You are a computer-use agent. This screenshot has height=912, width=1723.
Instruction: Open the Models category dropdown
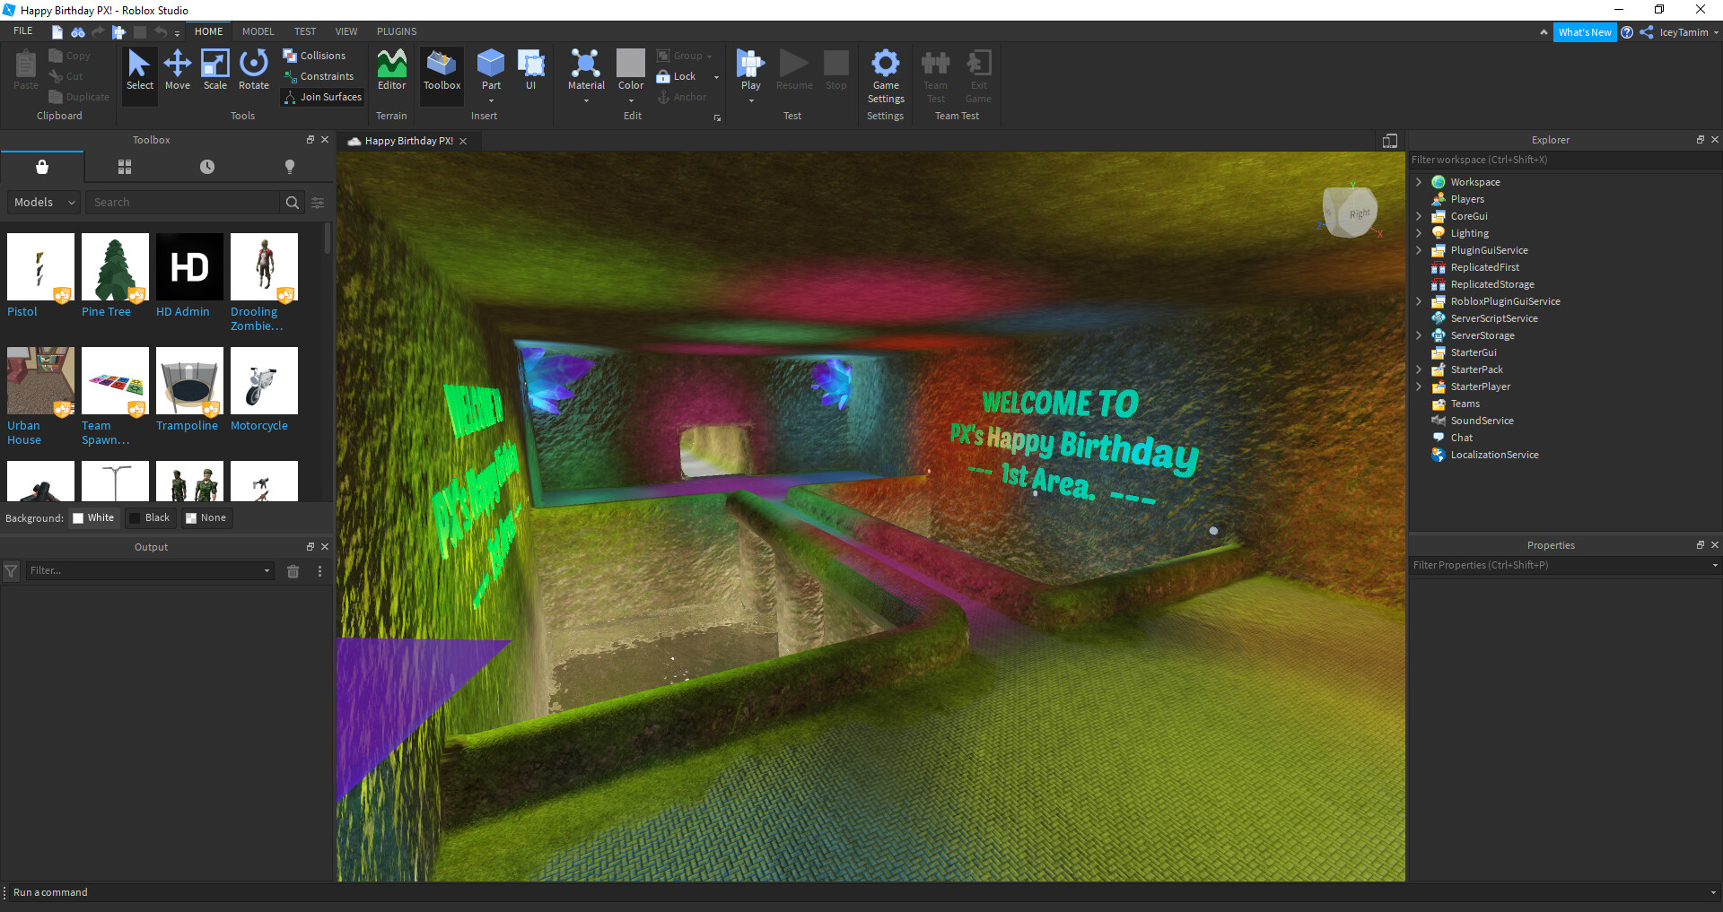42,202
